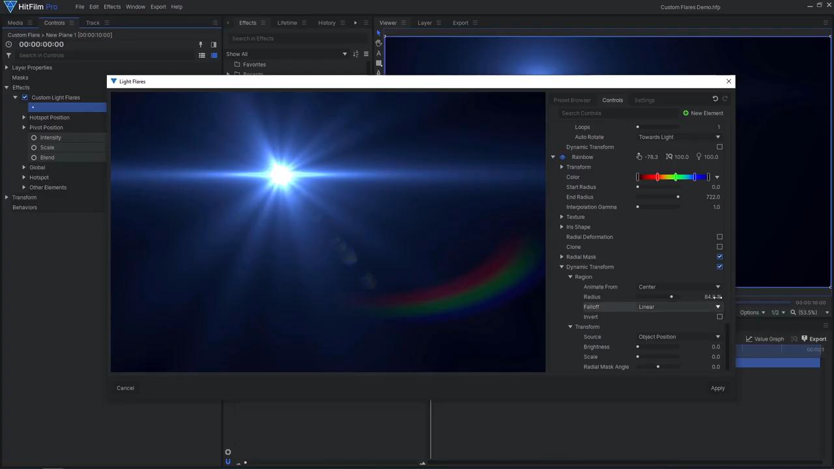
Task: Open Falloff Linear dropdown
Action: [x=679, y=307]
